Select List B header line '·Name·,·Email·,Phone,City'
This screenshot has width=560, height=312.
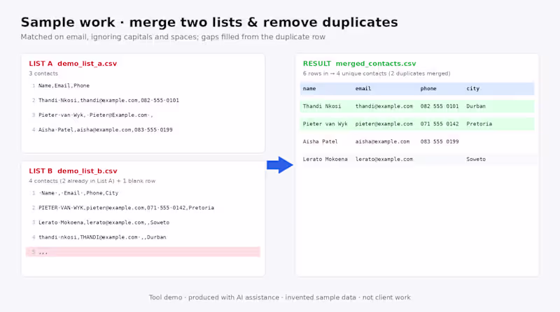pos(78,193)
